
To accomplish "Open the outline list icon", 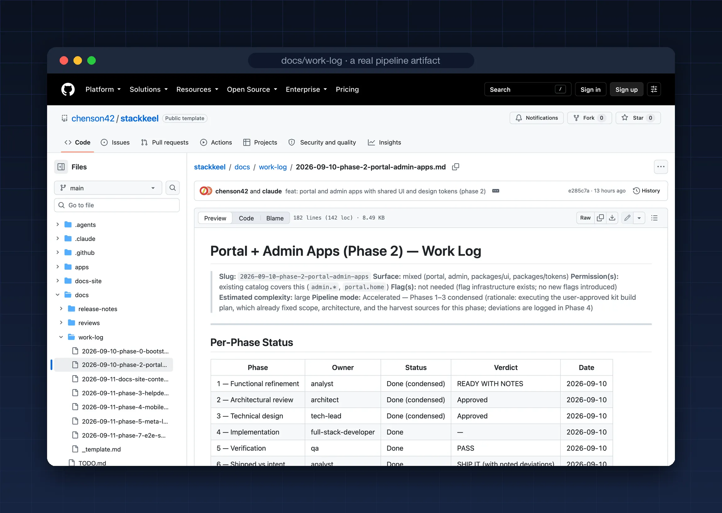I will click(655, 218).
